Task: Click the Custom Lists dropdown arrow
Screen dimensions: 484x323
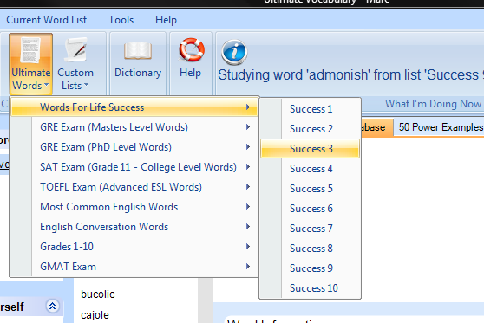Action: point(86,85)
